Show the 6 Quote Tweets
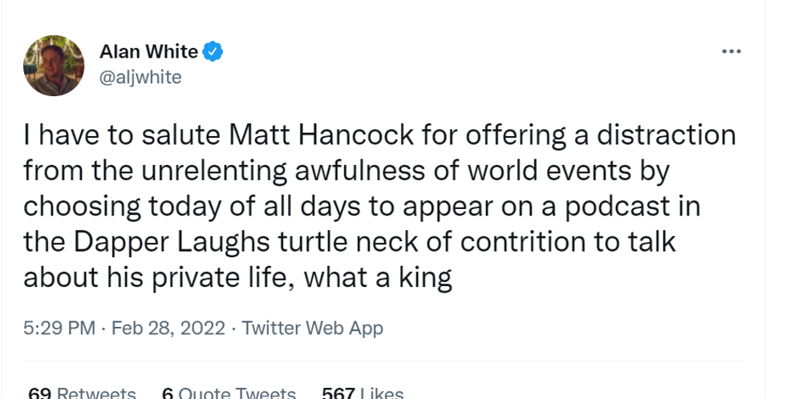786x399 pixels. tap(229, 393)
